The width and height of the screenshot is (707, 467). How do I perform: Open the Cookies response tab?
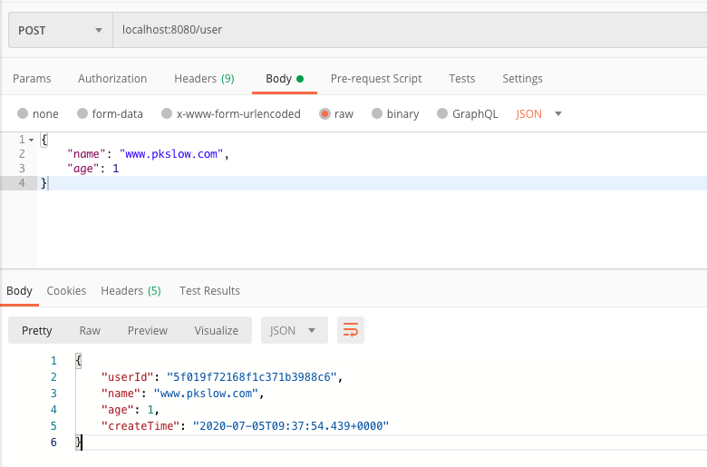coord(66,290)
